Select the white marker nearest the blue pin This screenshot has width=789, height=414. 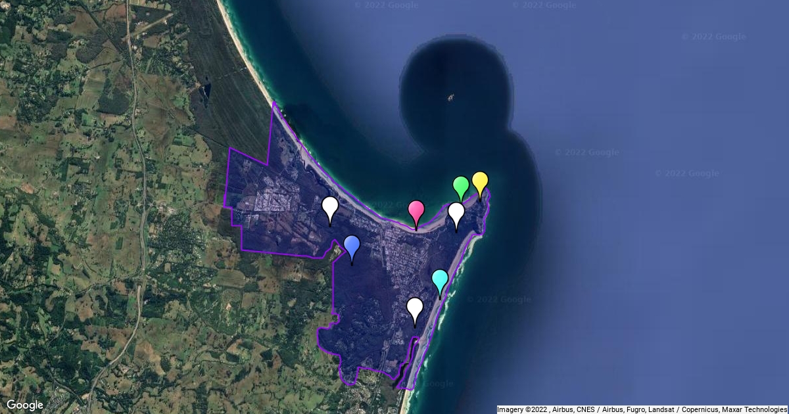click(x=330, y=208)
